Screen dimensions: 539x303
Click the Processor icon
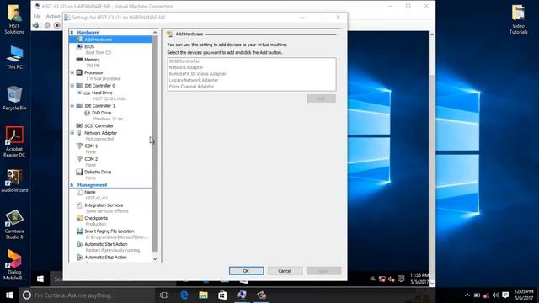79,72
